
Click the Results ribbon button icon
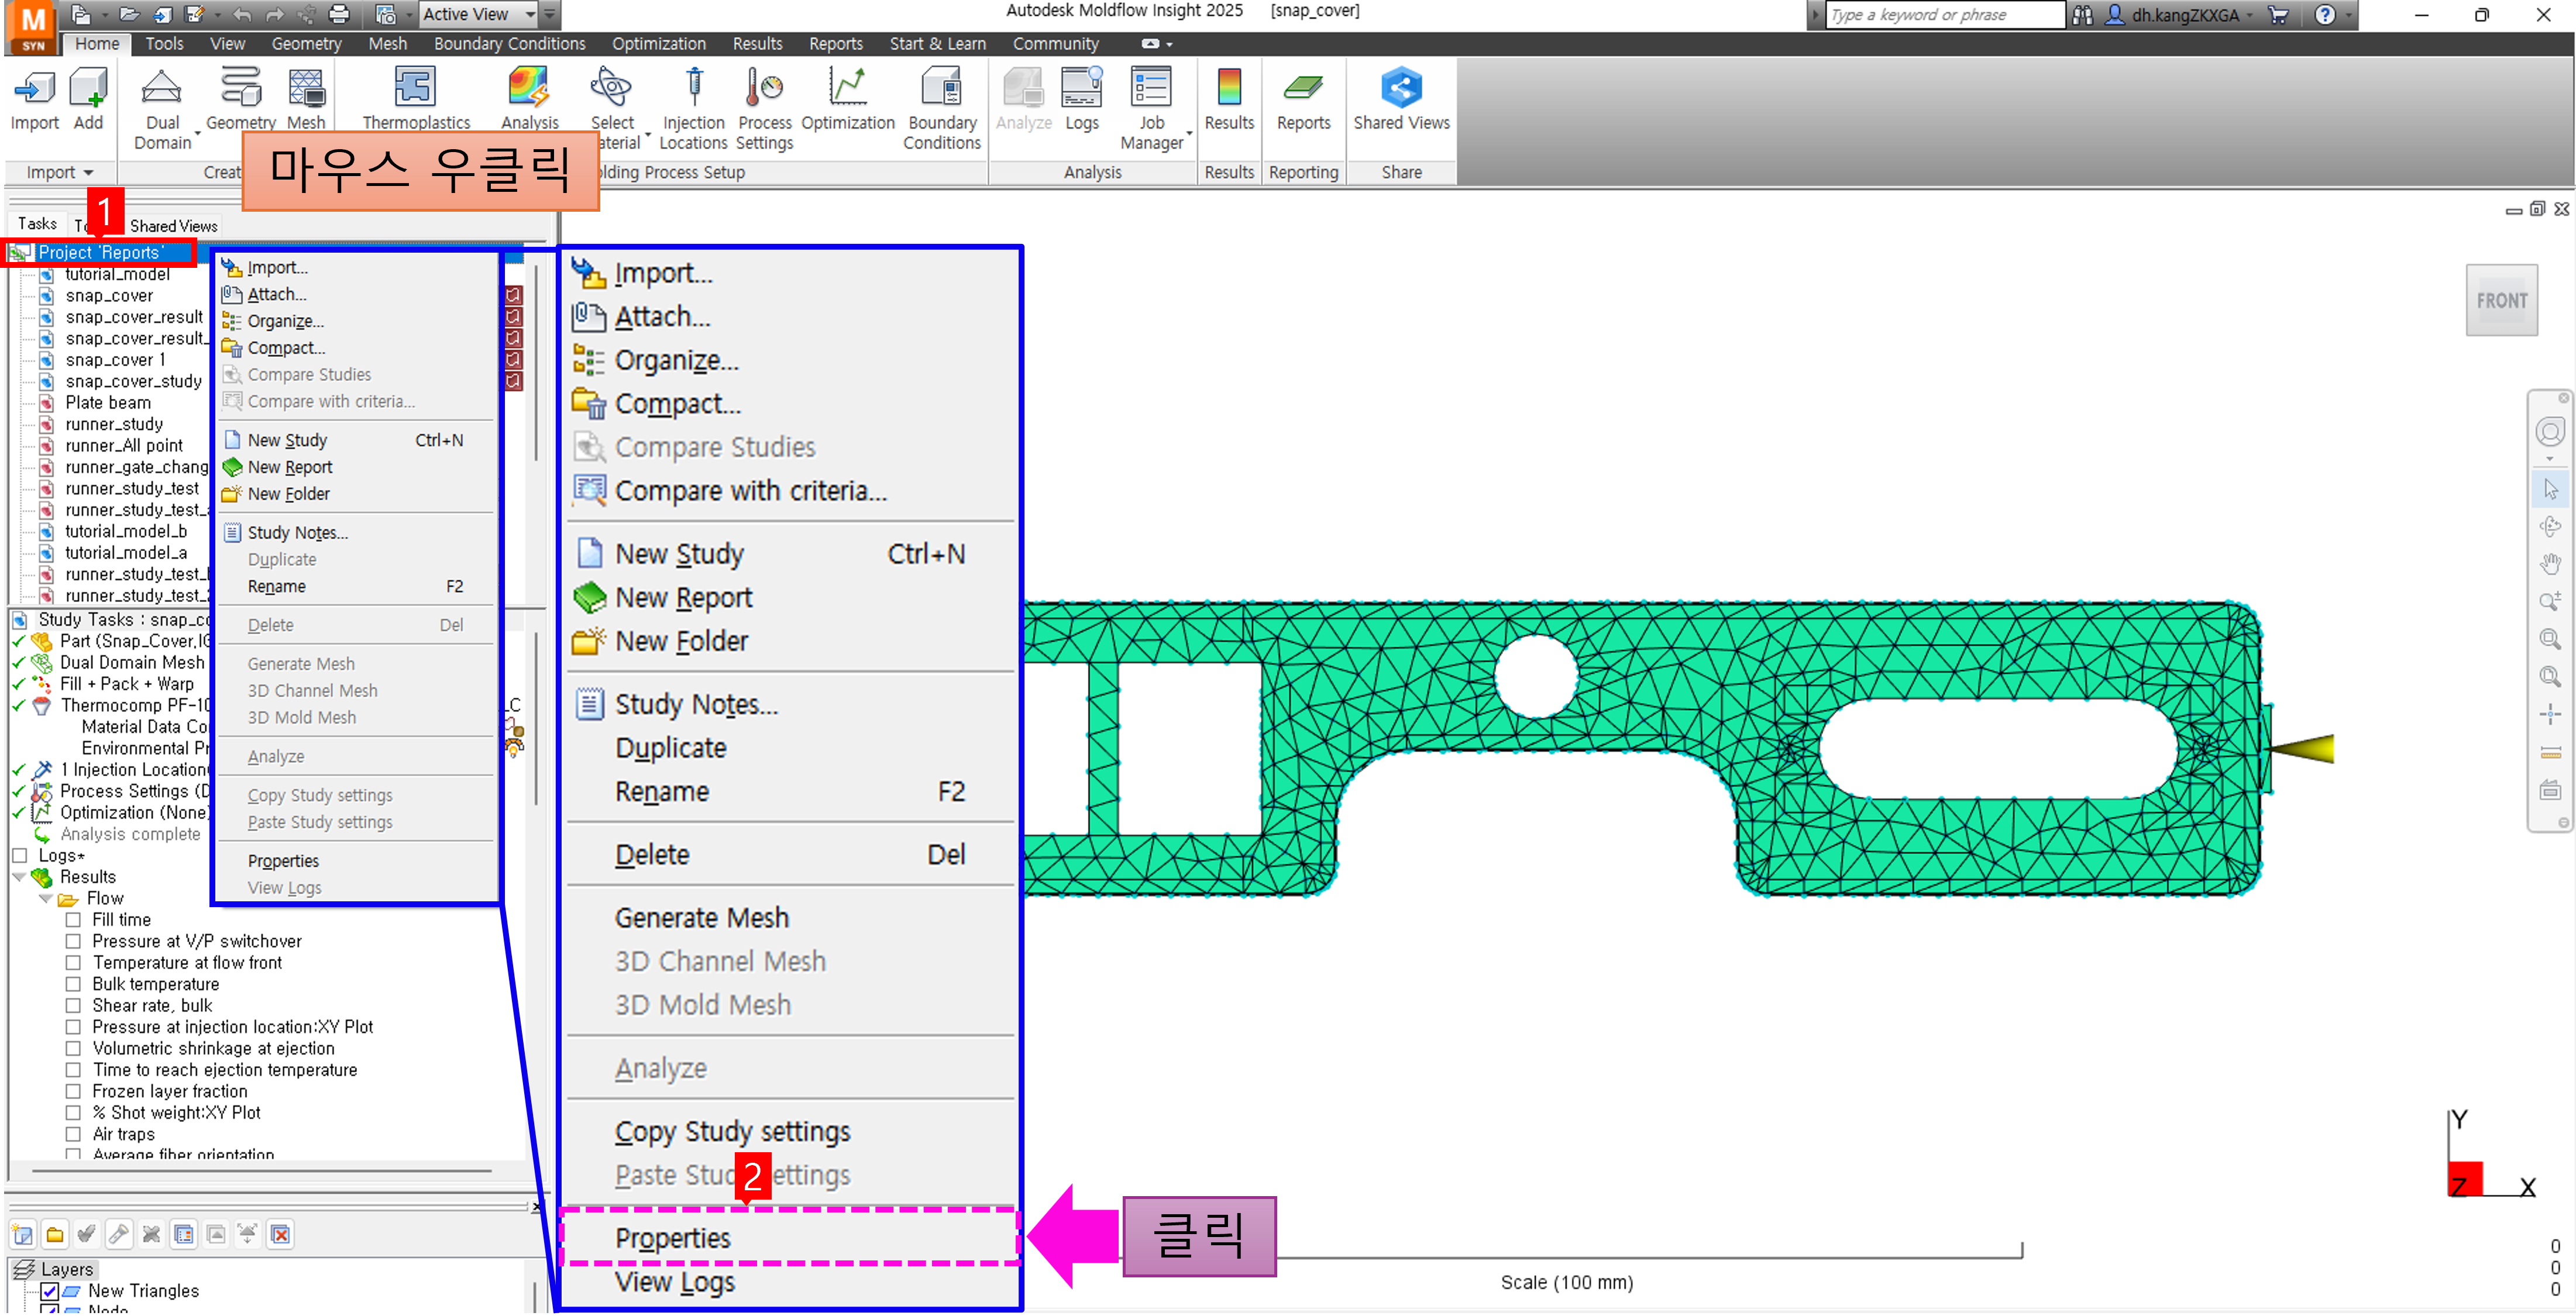point(1229,88)
